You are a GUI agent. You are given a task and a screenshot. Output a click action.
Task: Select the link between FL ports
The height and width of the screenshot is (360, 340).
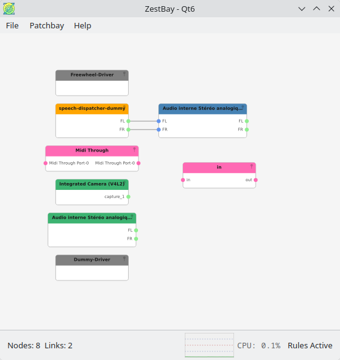point(144,121)
